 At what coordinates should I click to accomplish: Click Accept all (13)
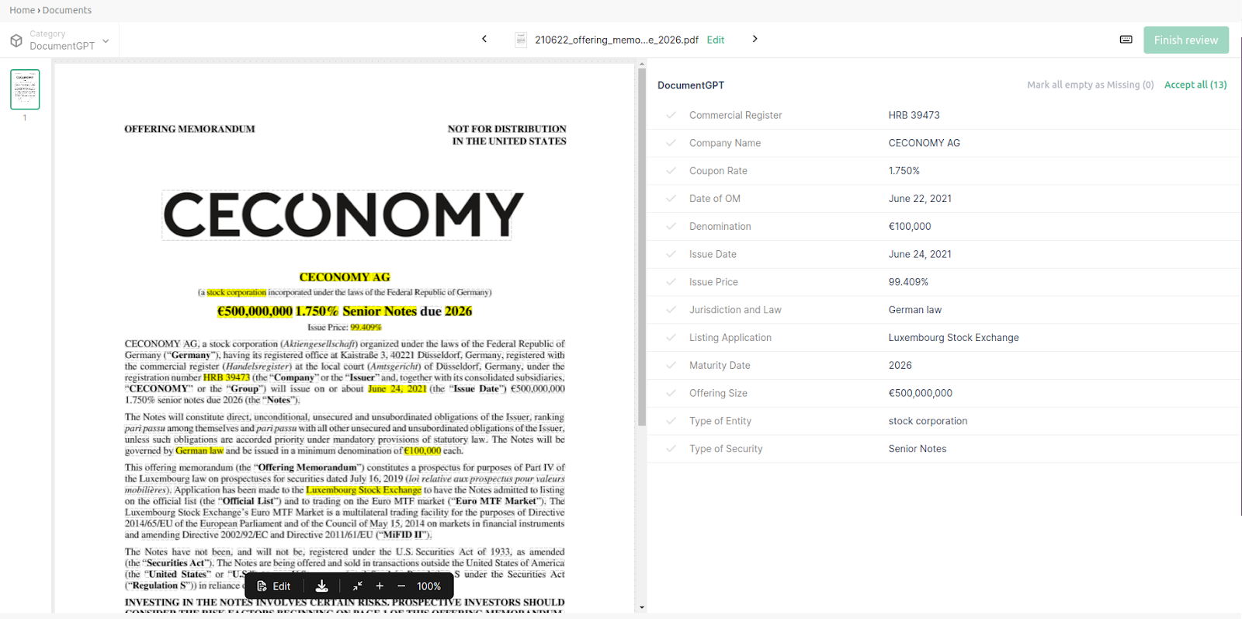[1195, 85]
